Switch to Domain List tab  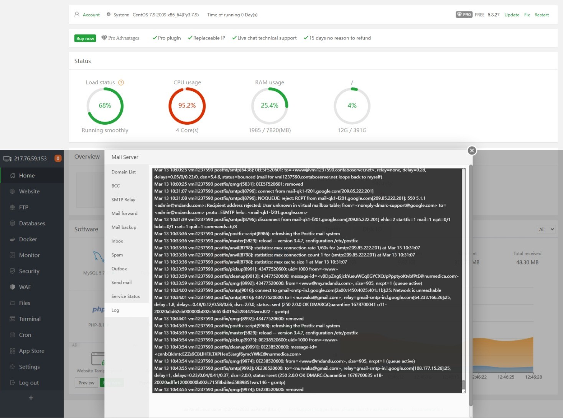[123, 172]
